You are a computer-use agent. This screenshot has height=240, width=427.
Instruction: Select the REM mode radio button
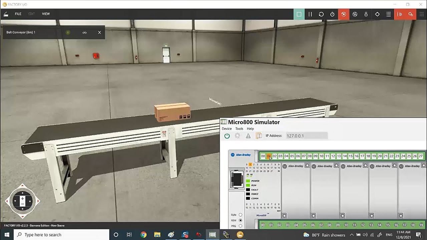pyautogui.click(x=241, y=220)
